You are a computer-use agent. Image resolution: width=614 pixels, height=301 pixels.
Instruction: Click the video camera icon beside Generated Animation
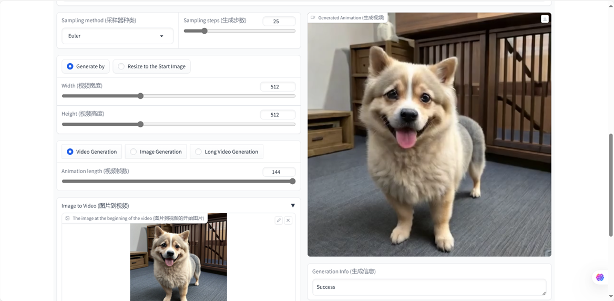pos(313,18)
